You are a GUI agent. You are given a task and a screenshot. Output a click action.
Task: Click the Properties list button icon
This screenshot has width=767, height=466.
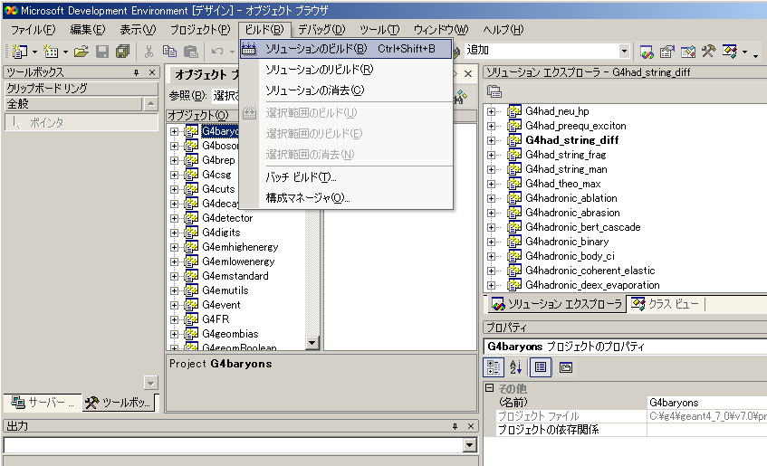(x=541, y=367)
